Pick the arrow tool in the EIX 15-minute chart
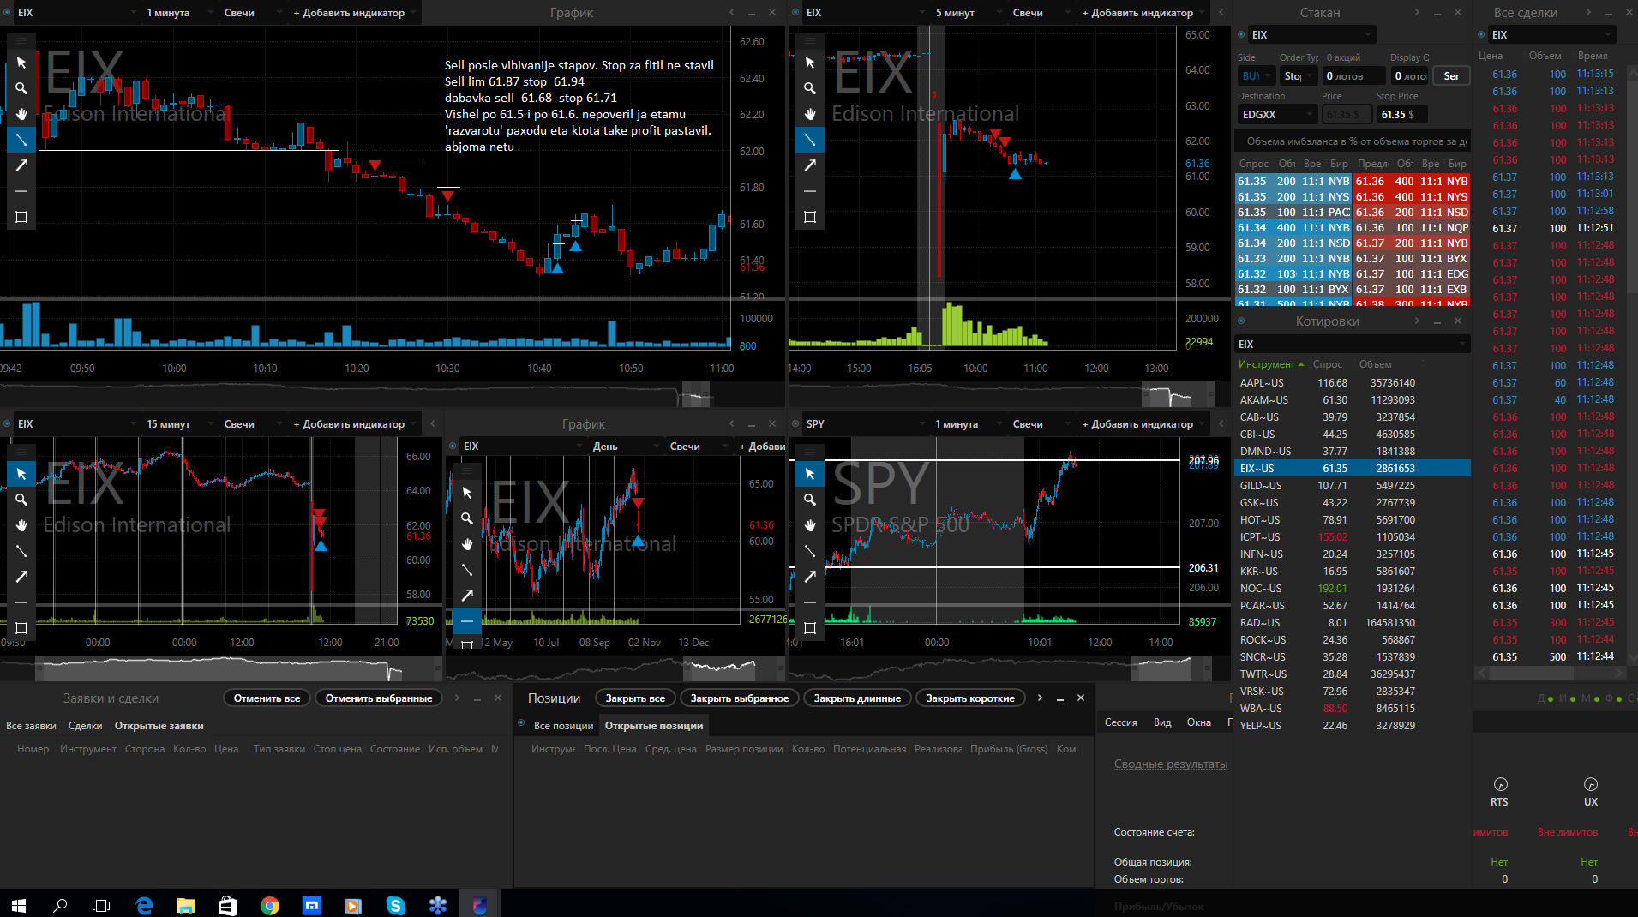 click(x=21, y=577)
